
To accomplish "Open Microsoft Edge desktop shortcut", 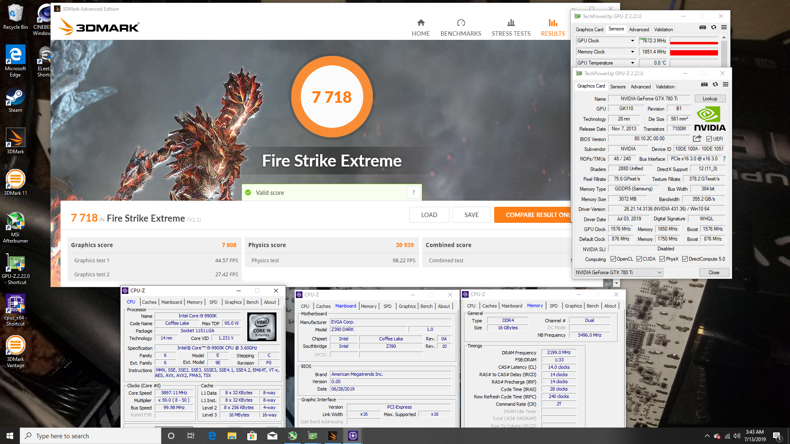I will [15, 61].
